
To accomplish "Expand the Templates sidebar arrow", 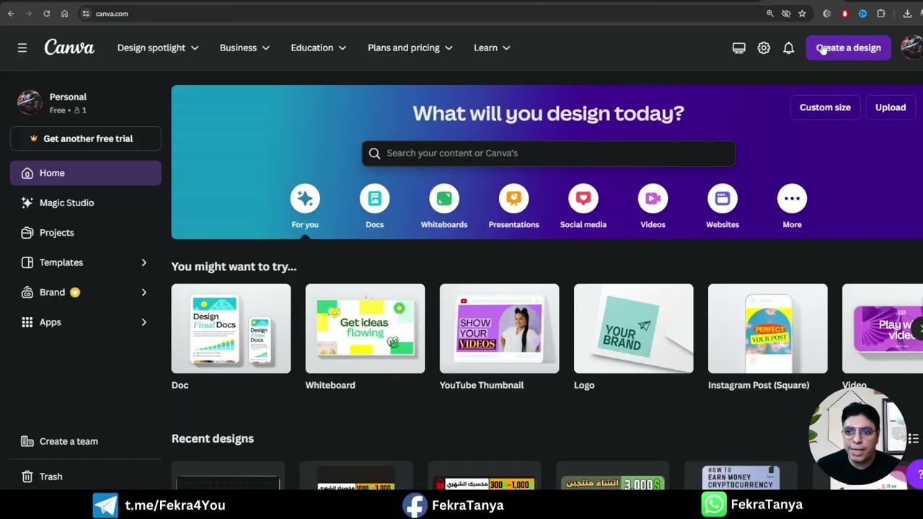I will pos(143,262).
